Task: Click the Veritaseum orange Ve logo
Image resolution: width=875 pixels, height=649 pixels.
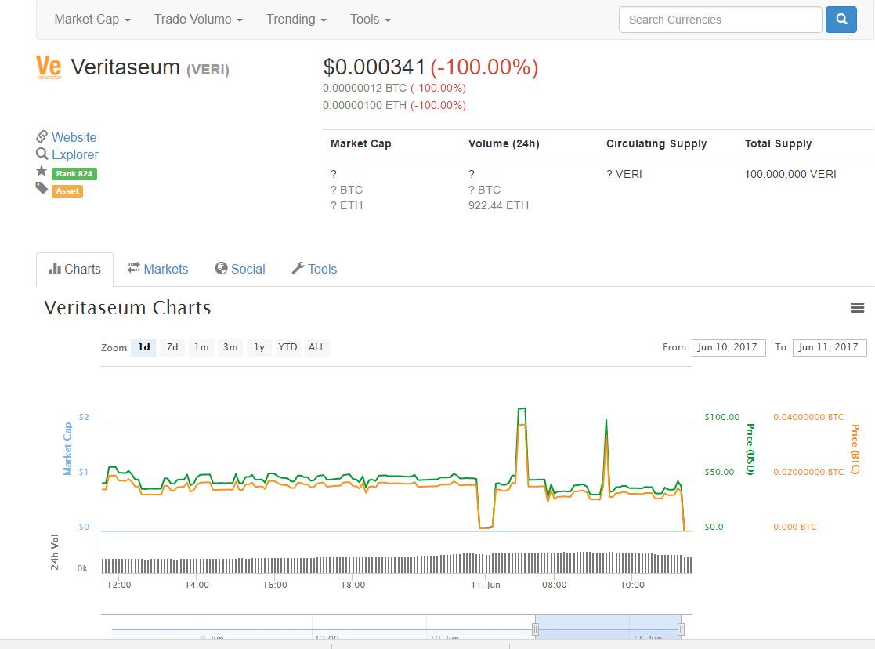Action: click(49, 67)
